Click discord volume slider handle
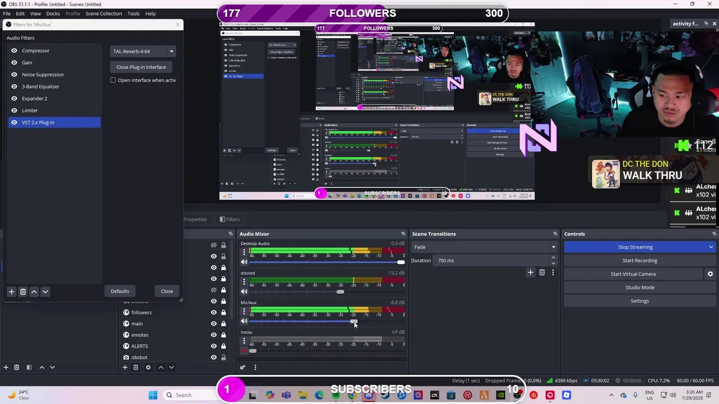The height and width of the screenshot is (404, 719). pos(340,292)
